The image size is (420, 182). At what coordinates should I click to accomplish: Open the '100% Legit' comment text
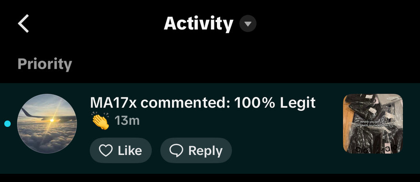275,103
